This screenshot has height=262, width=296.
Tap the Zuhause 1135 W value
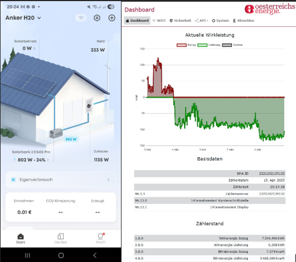[101, 160]
